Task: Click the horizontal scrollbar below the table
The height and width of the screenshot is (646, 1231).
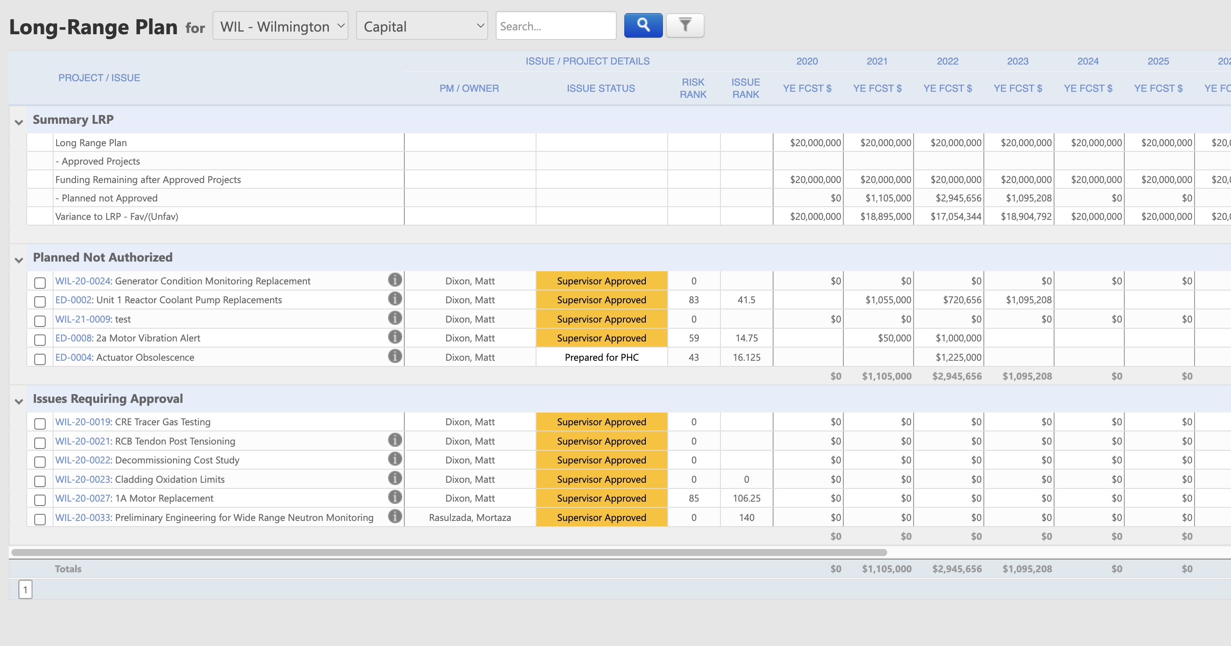Action: [449, 553]
